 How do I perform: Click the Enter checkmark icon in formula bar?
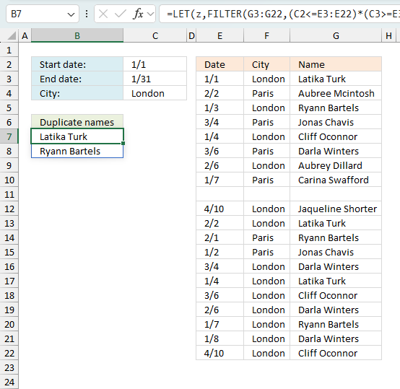click(x=120, y=14)
